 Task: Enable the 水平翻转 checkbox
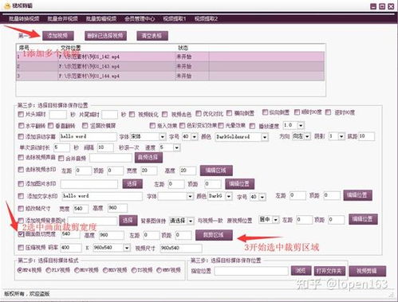(22, 125)
